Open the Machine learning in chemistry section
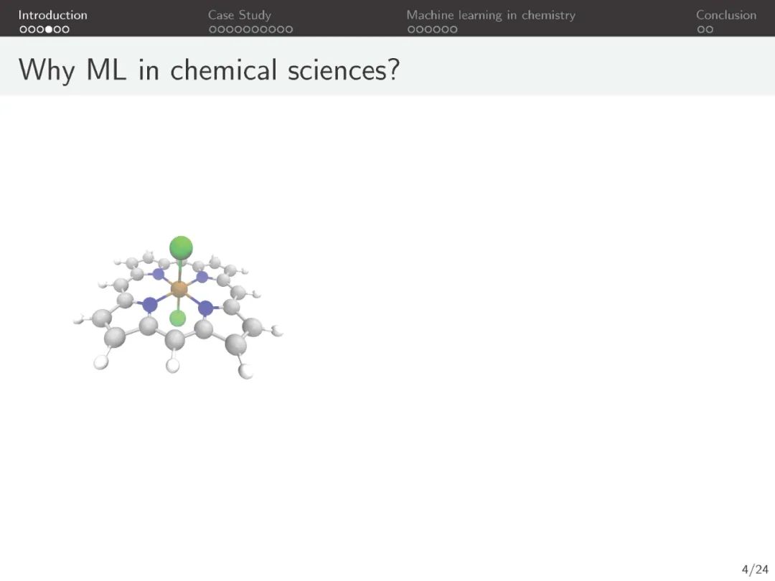The width and height of the screenshot is (775, 581). (x=491, y=15)
